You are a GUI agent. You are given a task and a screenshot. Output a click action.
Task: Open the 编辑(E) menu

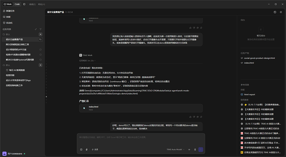[32, 5]
